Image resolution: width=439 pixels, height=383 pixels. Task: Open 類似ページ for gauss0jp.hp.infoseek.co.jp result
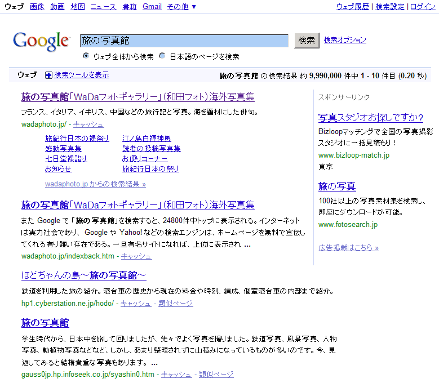(216, 375)
